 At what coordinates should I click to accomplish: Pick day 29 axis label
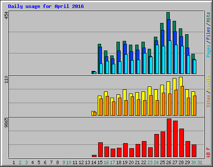tap(187, 162)
